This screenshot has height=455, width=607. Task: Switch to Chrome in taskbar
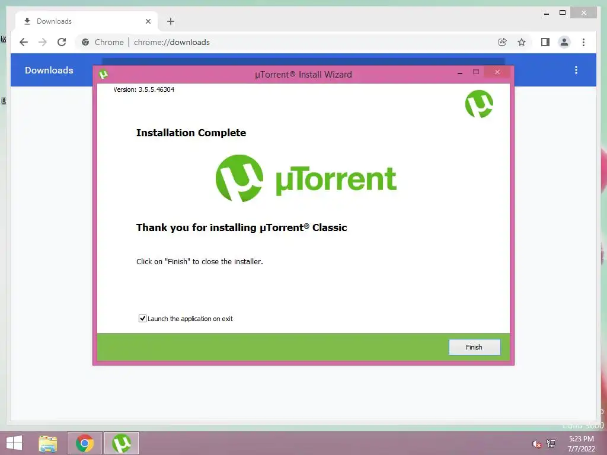tap(85, 443)
